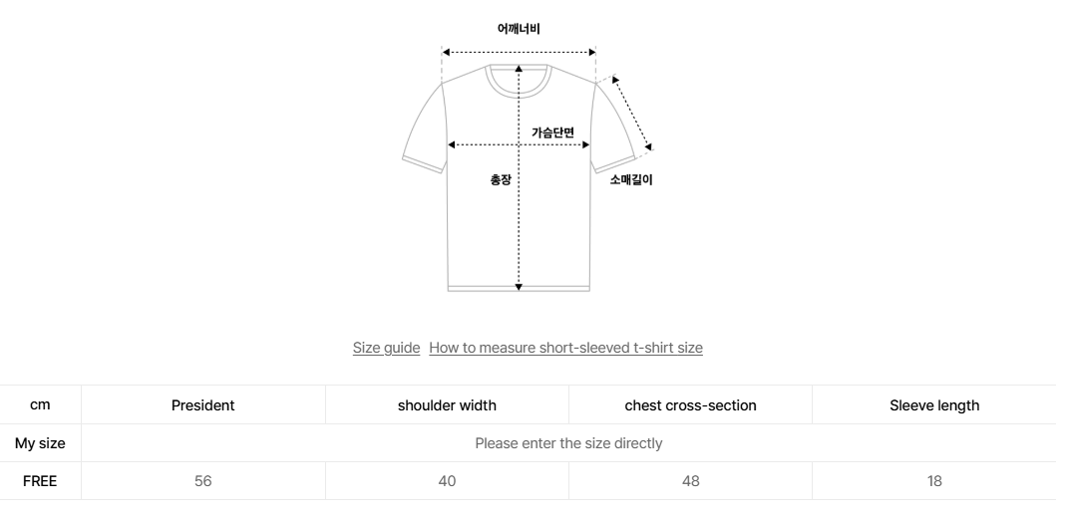Click the t-shirt collar in the diagram

pos(519,80)
